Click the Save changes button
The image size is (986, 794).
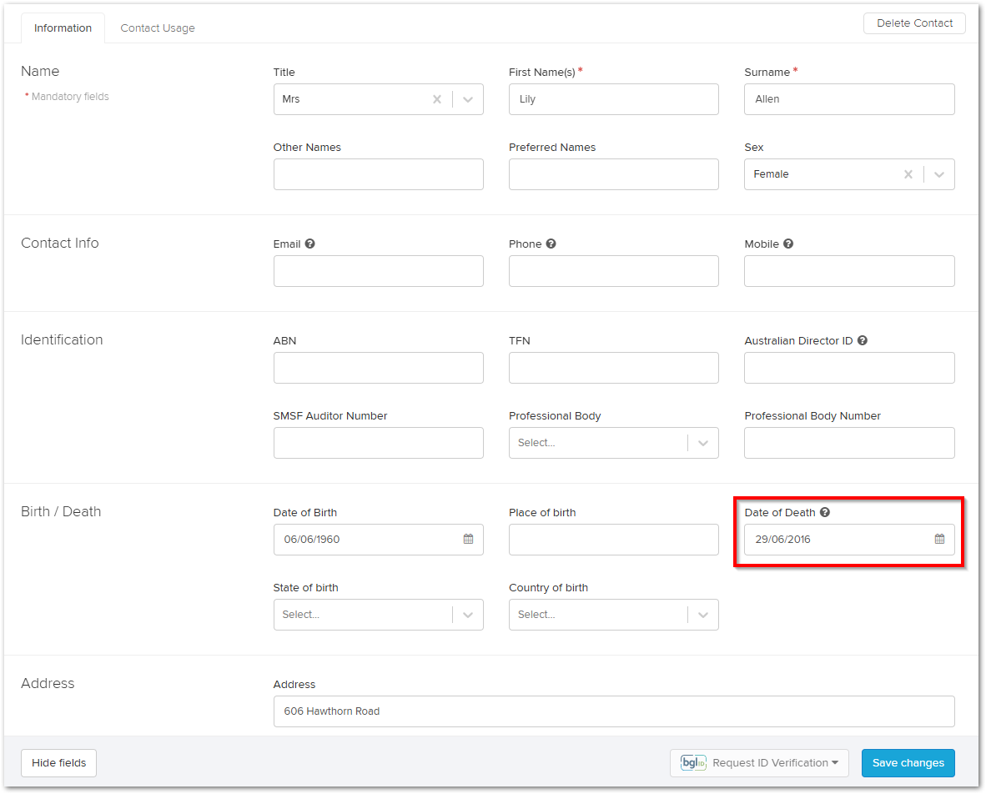(908, 762)
